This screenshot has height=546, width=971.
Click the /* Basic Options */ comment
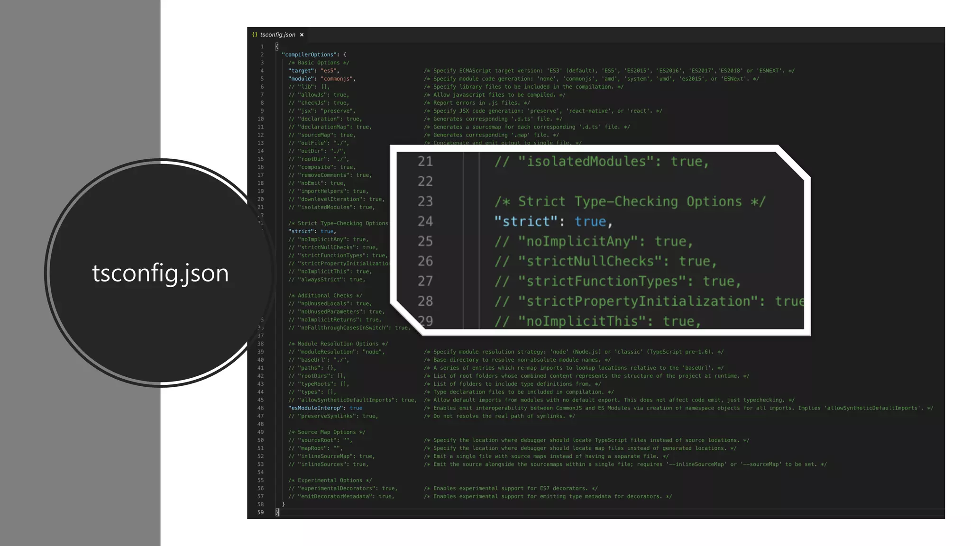[319, 63]
